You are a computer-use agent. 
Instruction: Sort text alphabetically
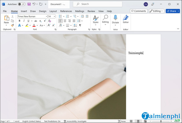coord(75,25)
